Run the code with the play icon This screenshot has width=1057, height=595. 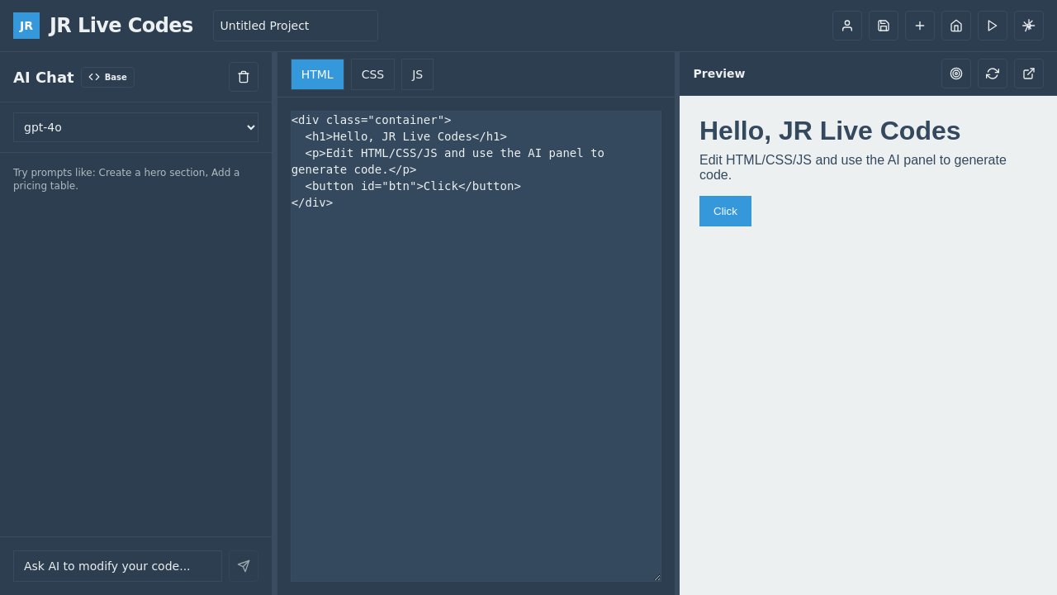(993, 26)
